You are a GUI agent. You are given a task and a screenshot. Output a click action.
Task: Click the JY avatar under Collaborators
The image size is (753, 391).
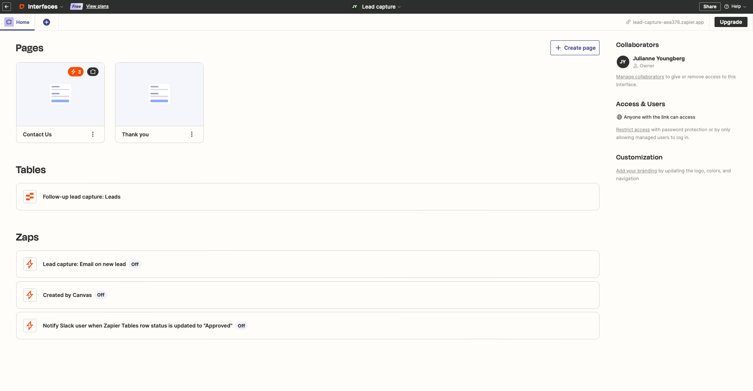click(623, 62)
